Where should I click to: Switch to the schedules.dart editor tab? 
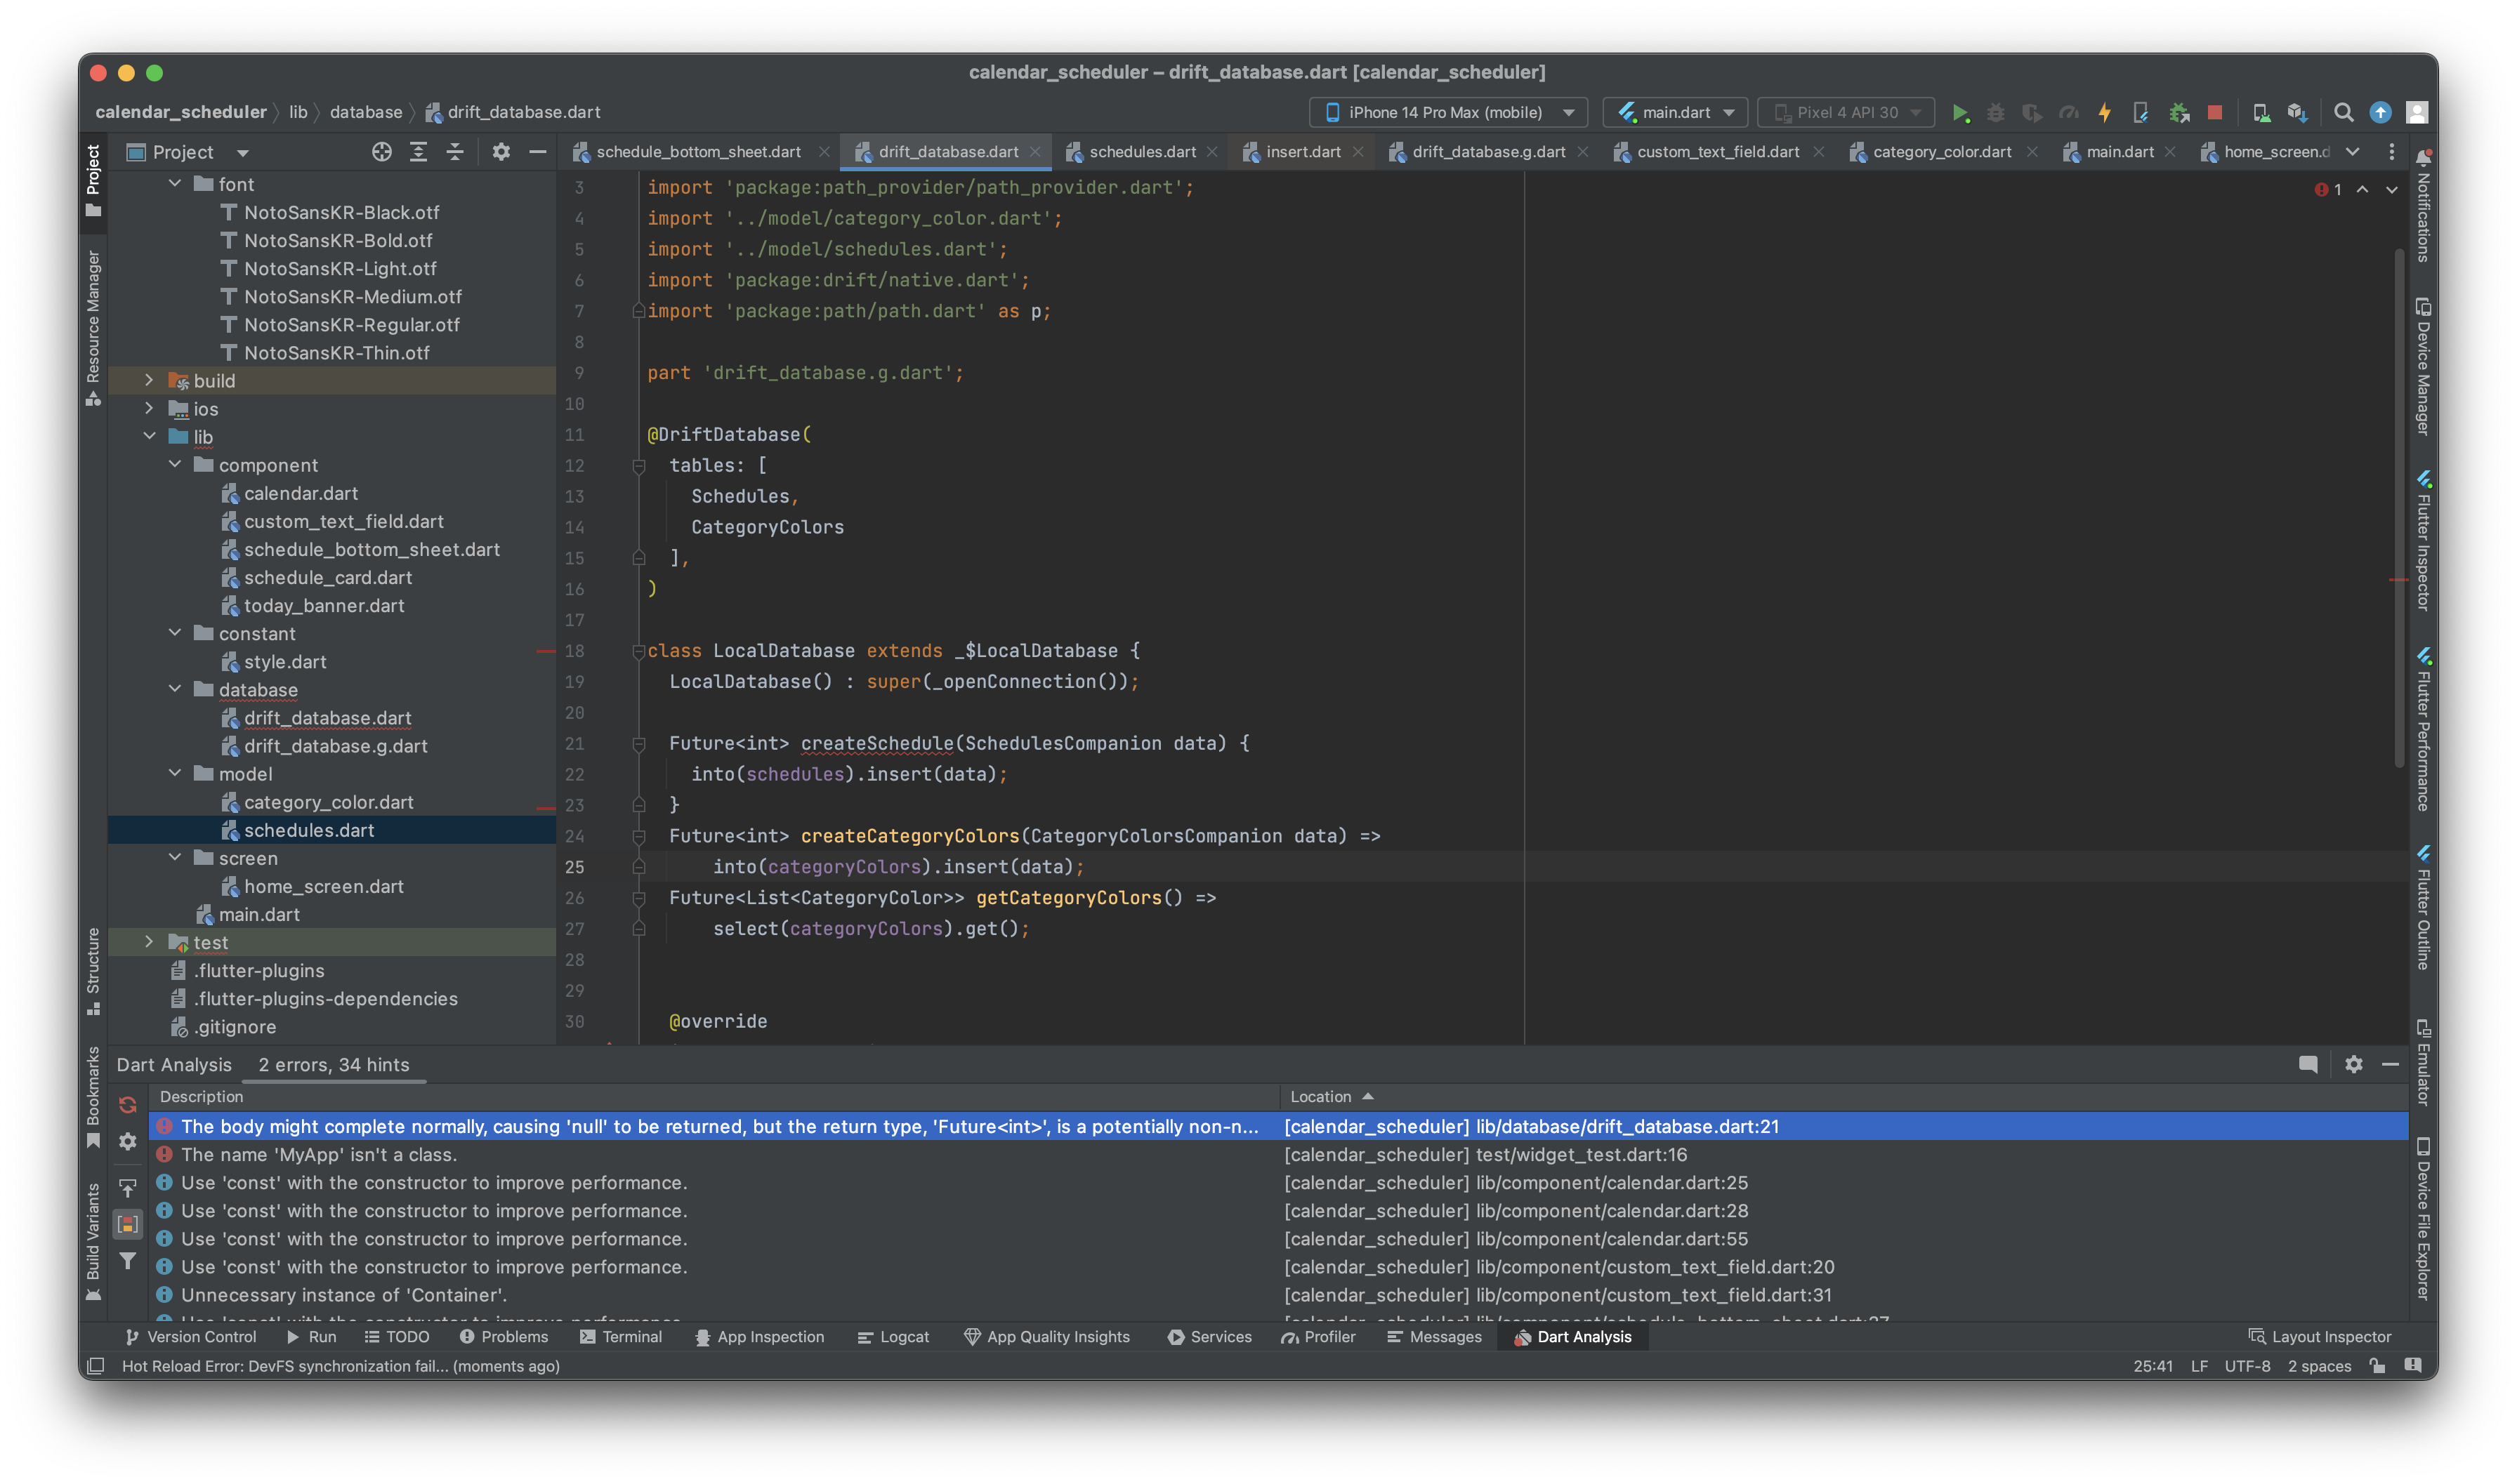[1138, 152]
